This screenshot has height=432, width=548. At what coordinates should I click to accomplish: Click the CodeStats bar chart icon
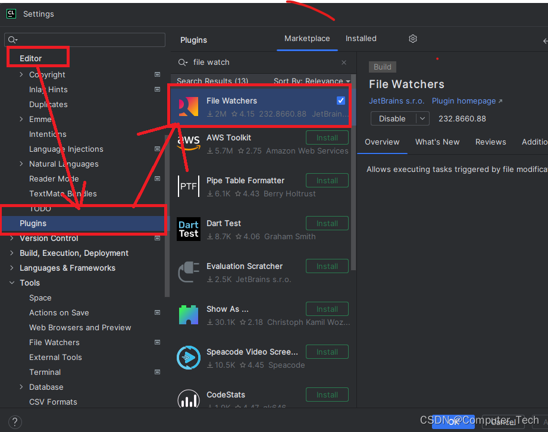point(189,399)
